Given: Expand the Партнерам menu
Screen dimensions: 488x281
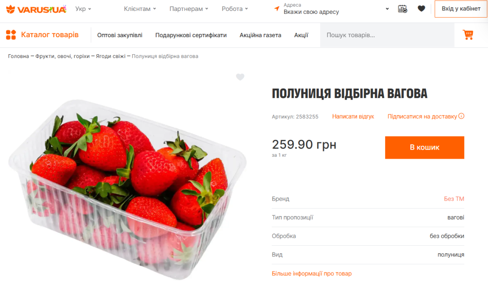Looking at the screenshot, I should click(189, 9).
